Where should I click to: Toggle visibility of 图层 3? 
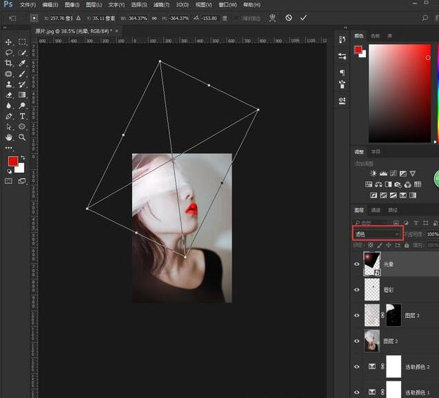pyautogui.click(x=357, y=315)
